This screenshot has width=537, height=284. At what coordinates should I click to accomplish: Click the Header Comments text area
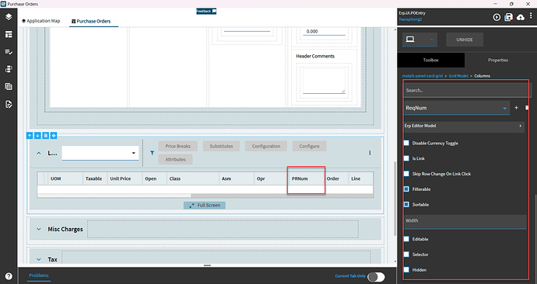[x=324, y=81]
